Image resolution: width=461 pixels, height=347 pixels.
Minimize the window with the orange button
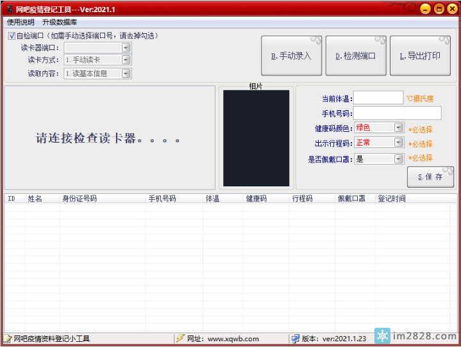click(424, 9)
